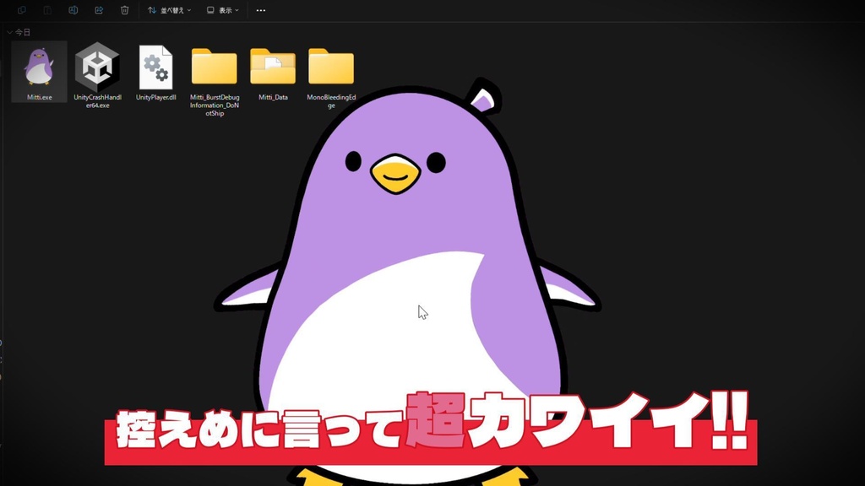Click the Mitti.exe filename label
The height and width of the screenshot is (486, 865).
(x=39, y=97)
